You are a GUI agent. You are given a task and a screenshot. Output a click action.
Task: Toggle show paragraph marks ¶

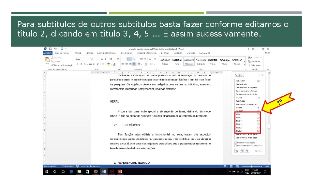155,59
